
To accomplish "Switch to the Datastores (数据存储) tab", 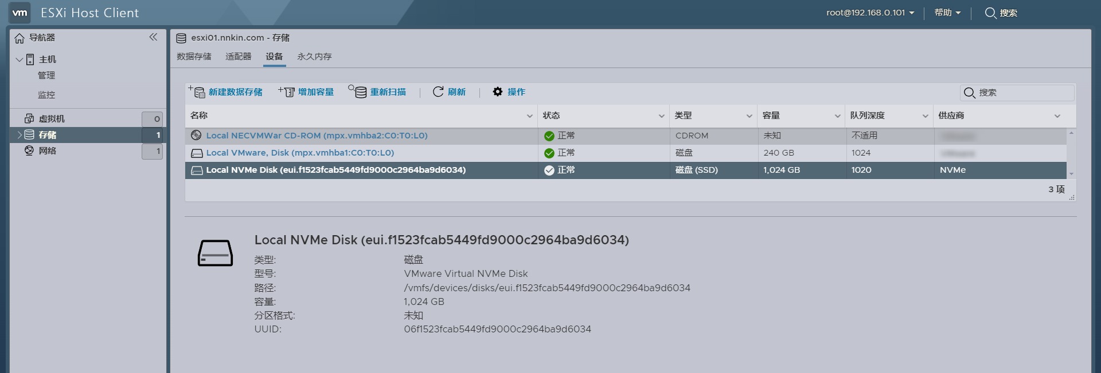I will (x=194, y=57).
